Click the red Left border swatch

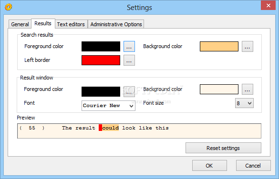click(x=101, y=60)
